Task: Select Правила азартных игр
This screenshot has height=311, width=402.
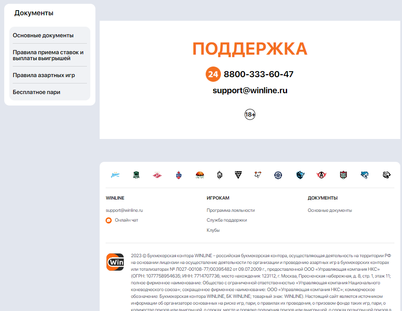Action: (50, 75)
